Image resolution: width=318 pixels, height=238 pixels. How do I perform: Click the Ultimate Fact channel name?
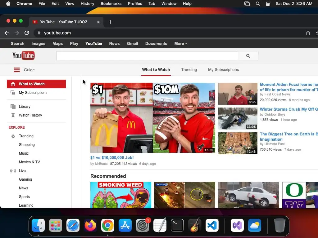275,144
